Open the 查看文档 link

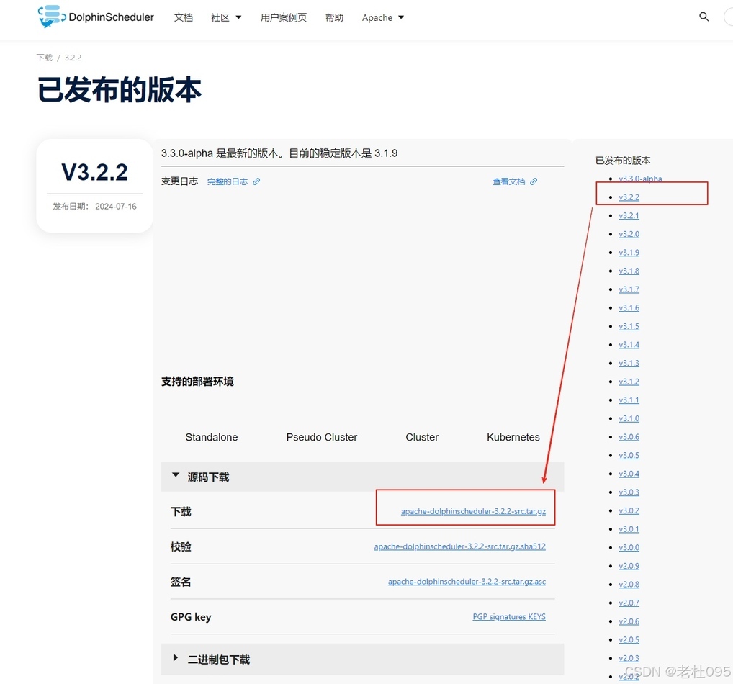point(508,181)
